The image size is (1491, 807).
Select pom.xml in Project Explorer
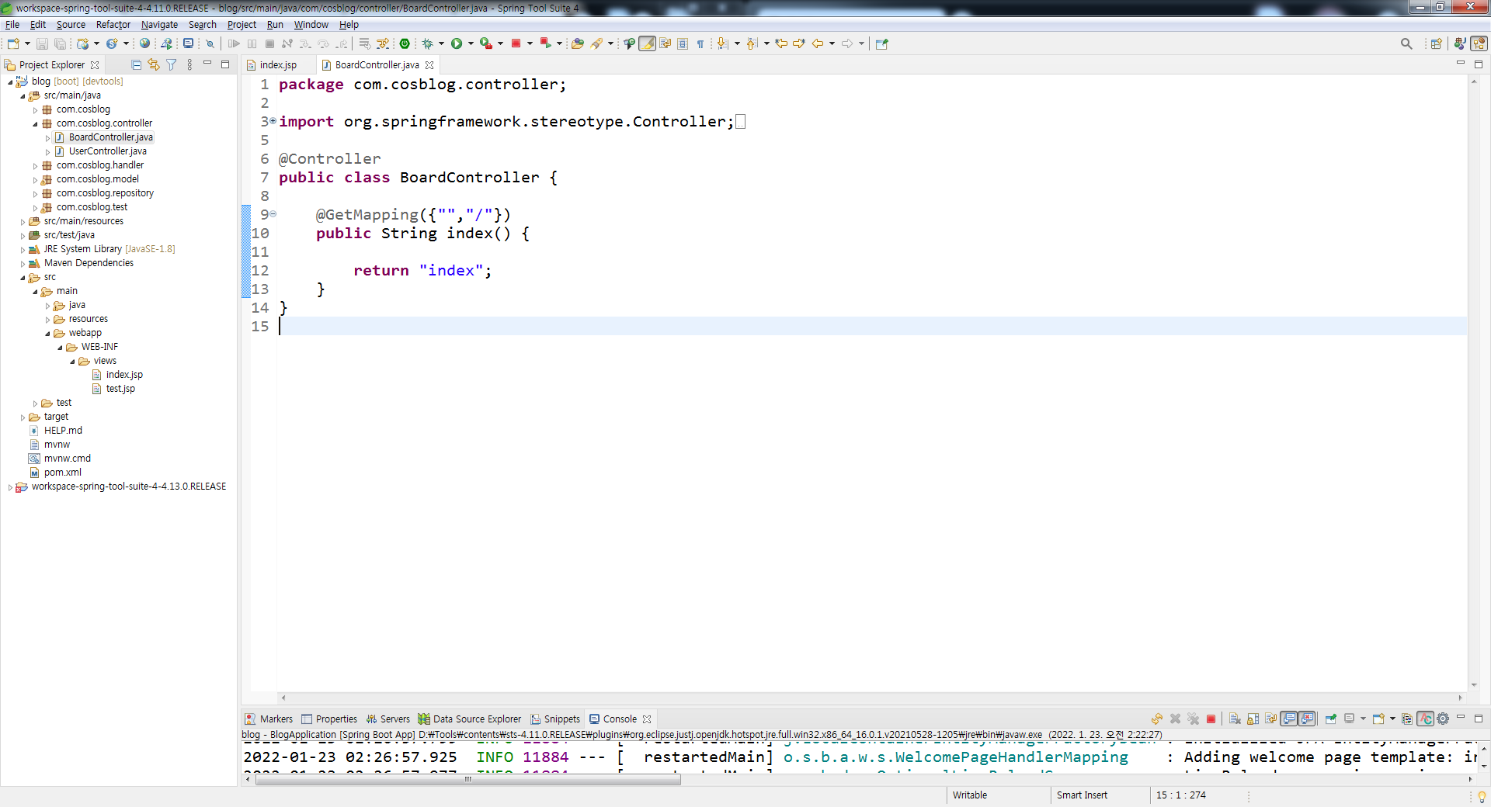coord(62,473)
